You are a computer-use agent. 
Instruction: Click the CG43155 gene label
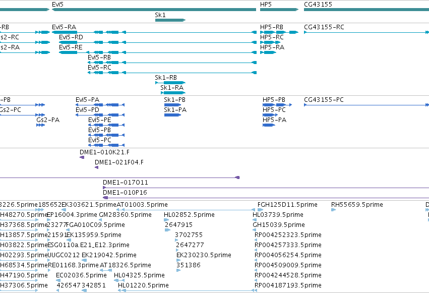(318, 5)
